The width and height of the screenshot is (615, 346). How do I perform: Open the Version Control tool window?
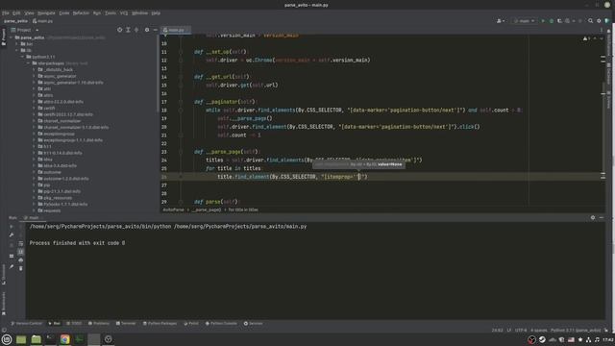26,324
